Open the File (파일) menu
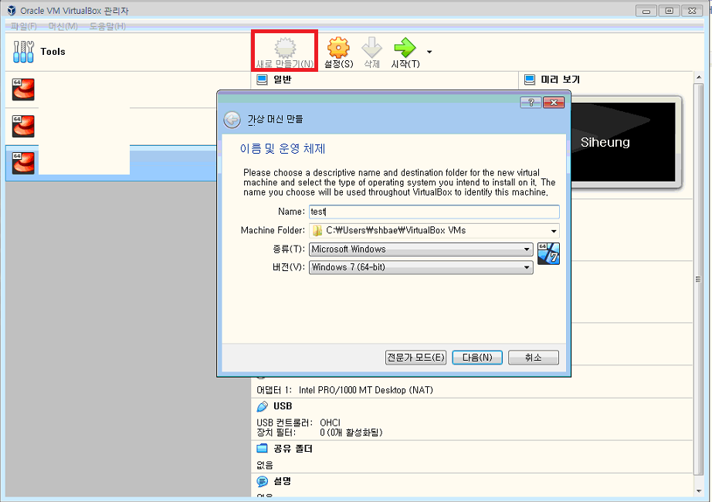712x502 pixels. pos(24,26)
